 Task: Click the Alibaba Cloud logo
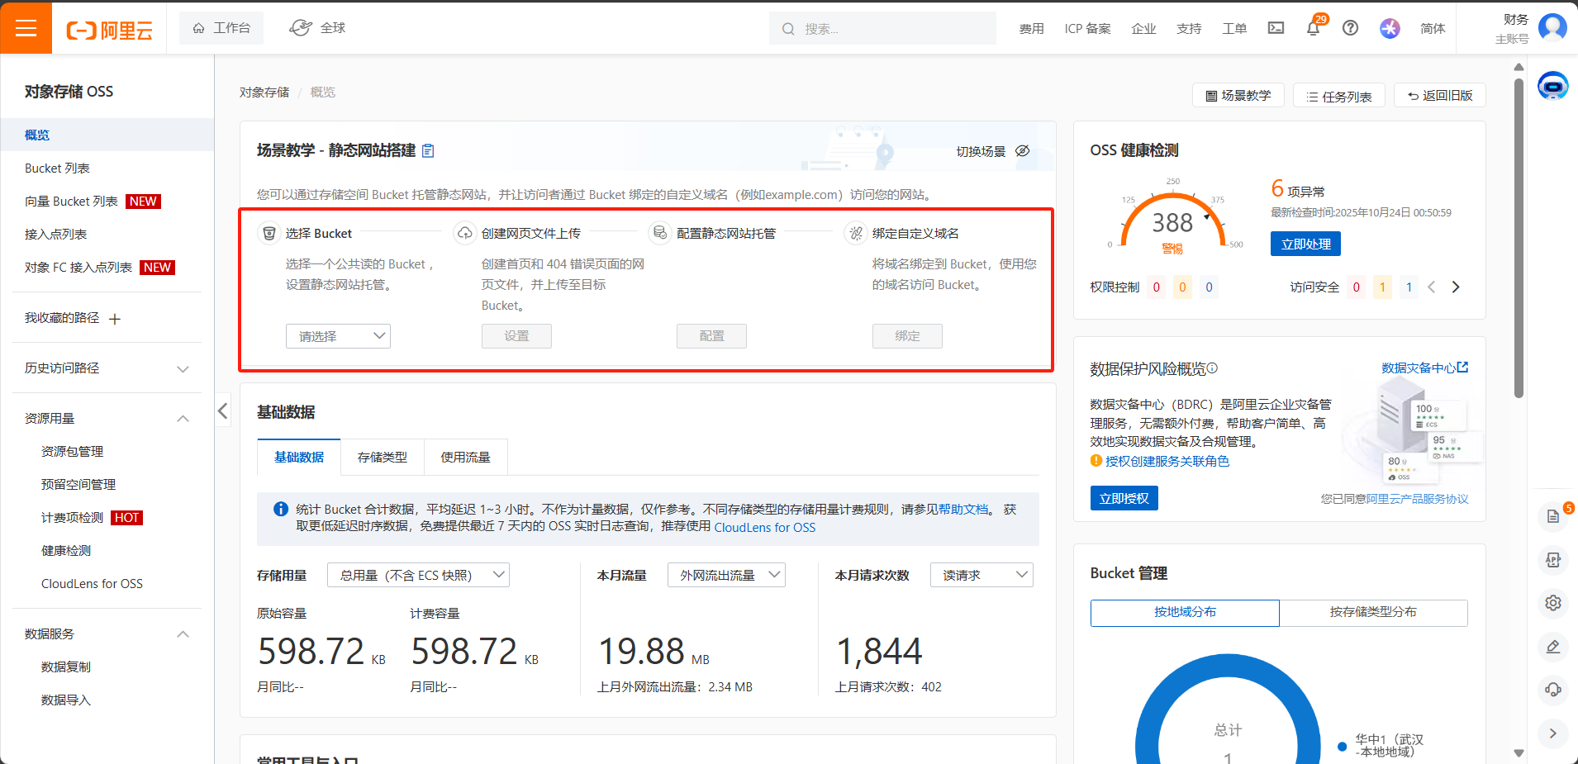tap(110, 27)
